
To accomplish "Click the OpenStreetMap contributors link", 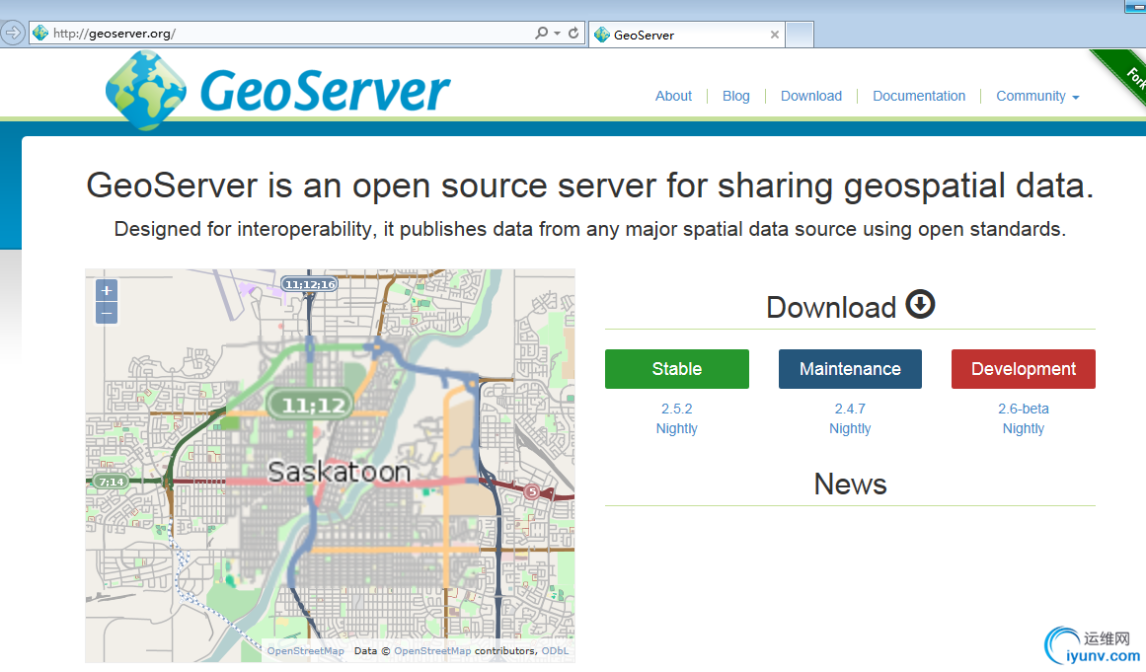I will pos(432,651).
